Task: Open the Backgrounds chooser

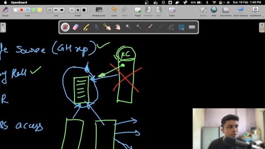Action: pyautogui.click(x=99, y=11)
